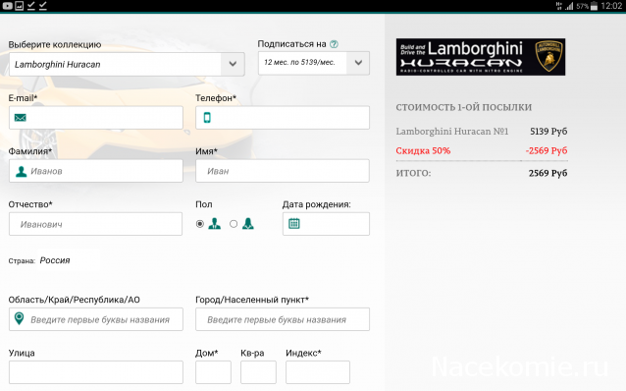Image resolution: width=626 pixels, height=391 pixels.
Task: Click the Скидка 50% text
Action: [x=423, y=150]
